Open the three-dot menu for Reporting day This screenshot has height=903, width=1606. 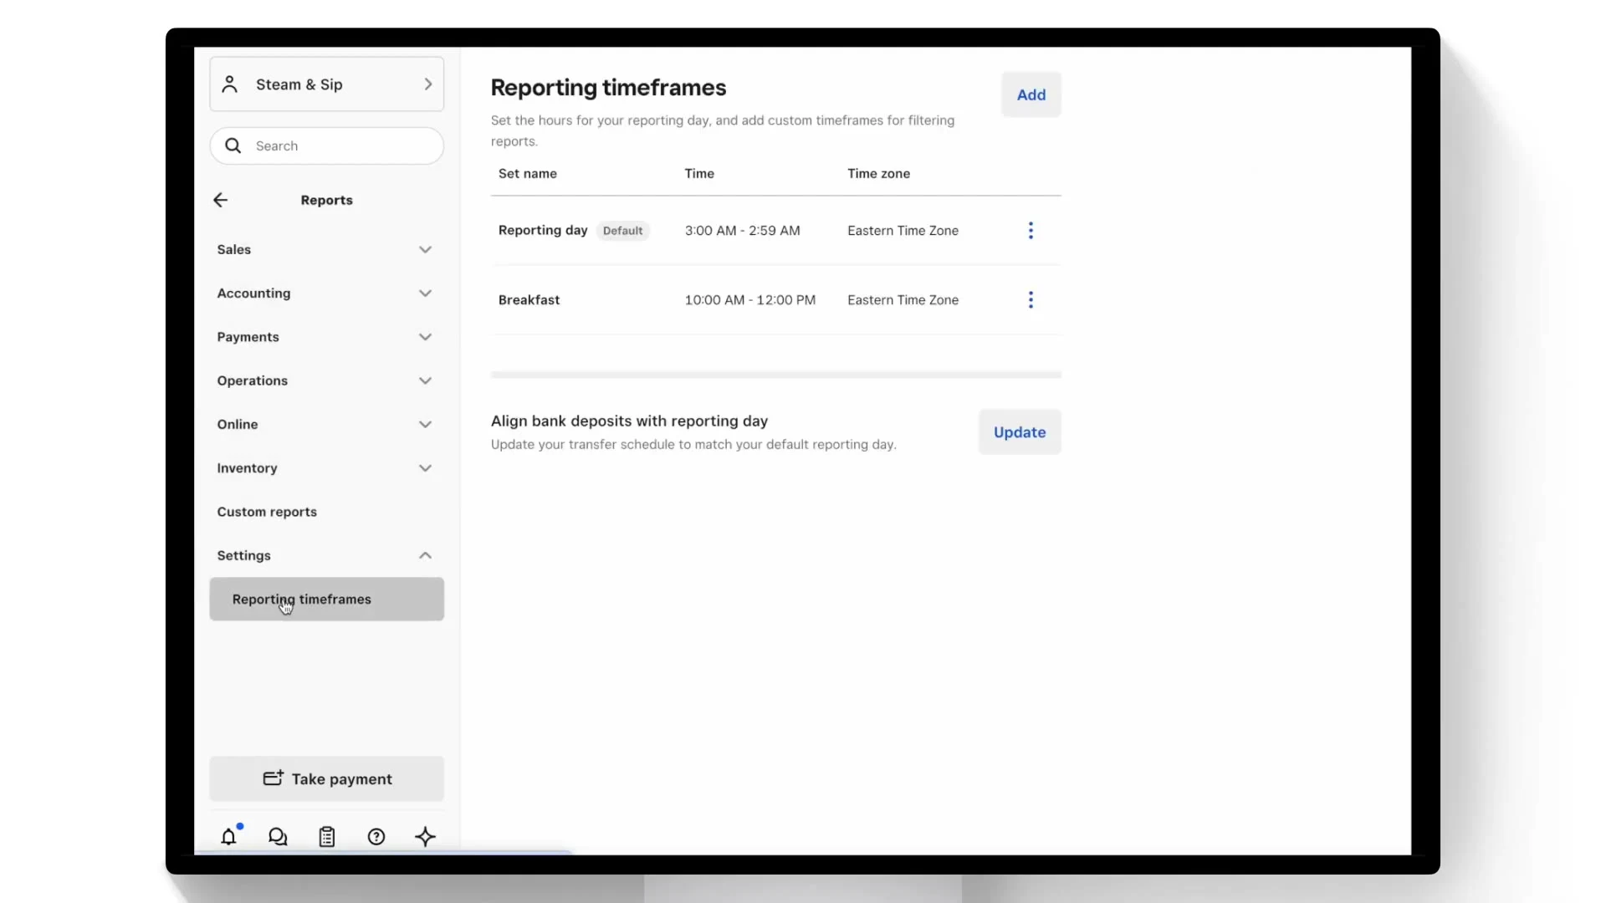click(1031, 231)
